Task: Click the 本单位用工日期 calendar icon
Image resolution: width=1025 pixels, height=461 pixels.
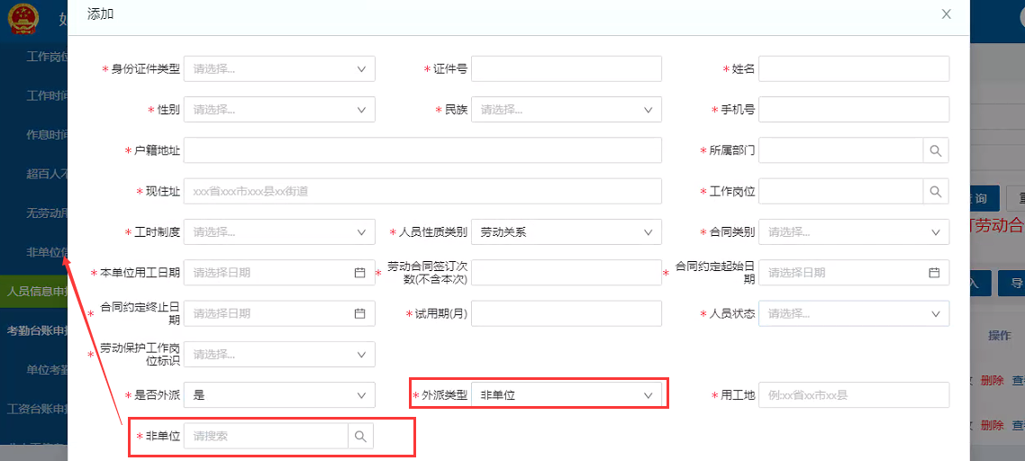Action: pos(359,273)
